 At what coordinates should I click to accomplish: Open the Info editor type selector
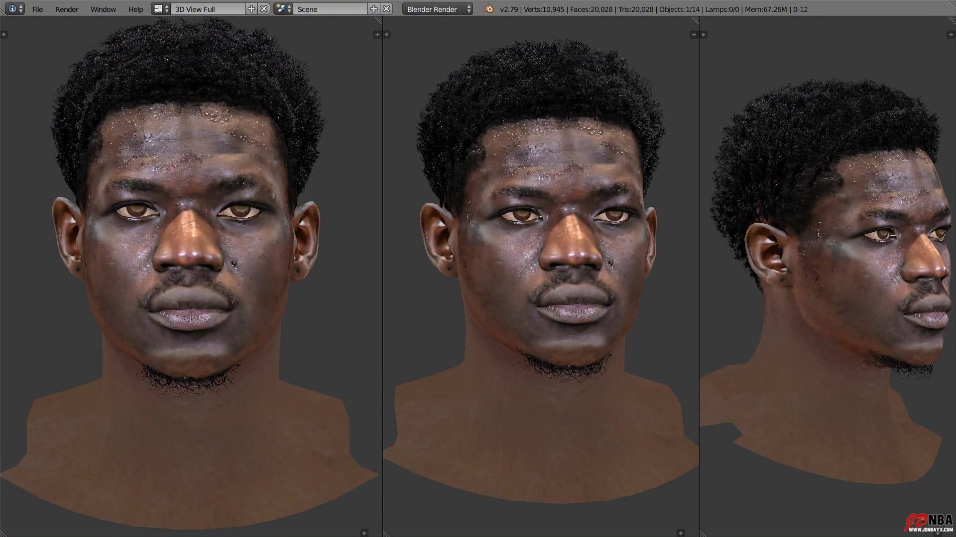coord(14,9)
